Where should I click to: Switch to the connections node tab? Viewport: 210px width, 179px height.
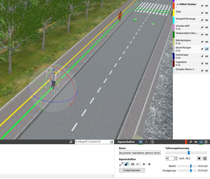pos(146,142)
